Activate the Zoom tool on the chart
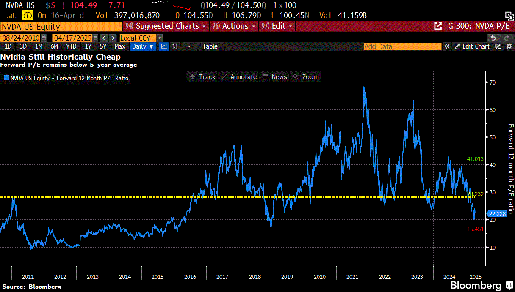The image size is (515, 292). 305,76
